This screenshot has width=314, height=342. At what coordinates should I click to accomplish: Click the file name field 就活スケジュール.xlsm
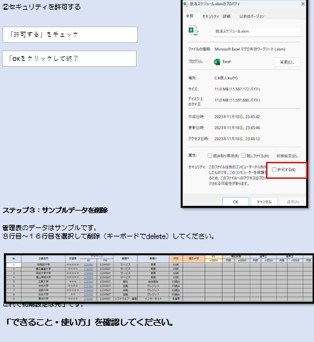(x=257, y=32)
